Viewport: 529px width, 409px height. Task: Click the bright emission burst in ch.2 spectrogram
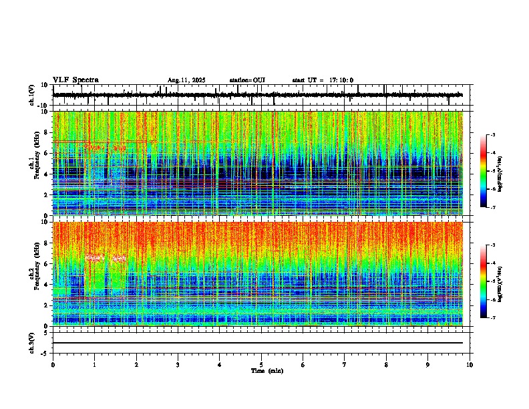(x=106, y=259)
